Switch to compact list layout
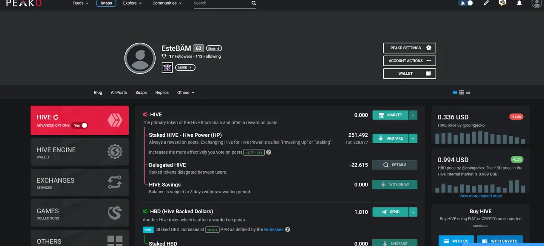544x246 pixels. pyautogui.click(x=468, y=92)
